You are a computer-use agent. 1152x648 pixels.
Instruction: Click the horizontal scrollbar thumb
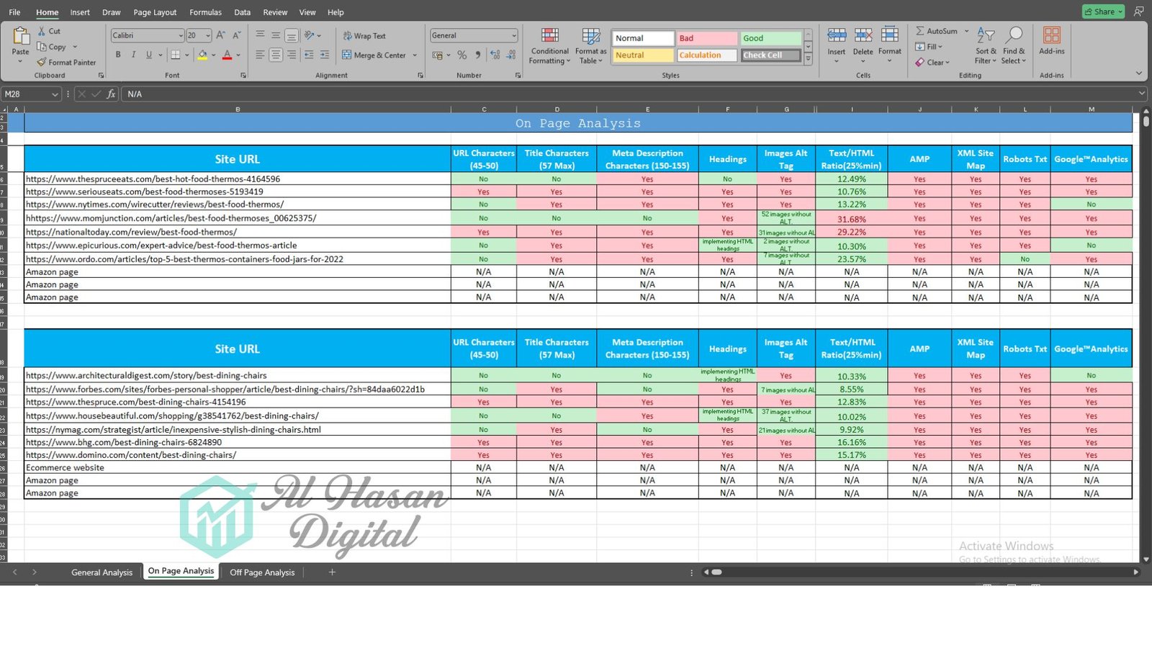pyautogui.click(x=717, y=572)
